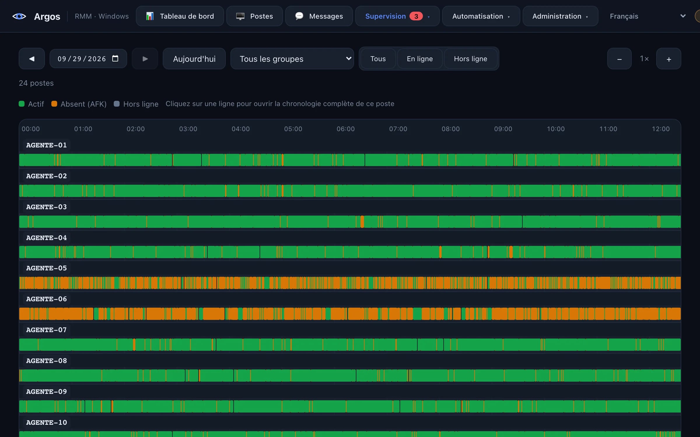Screen dimensions: 700x437
Task: Jump to Aujourd'hui
Action: pos(194,59)
